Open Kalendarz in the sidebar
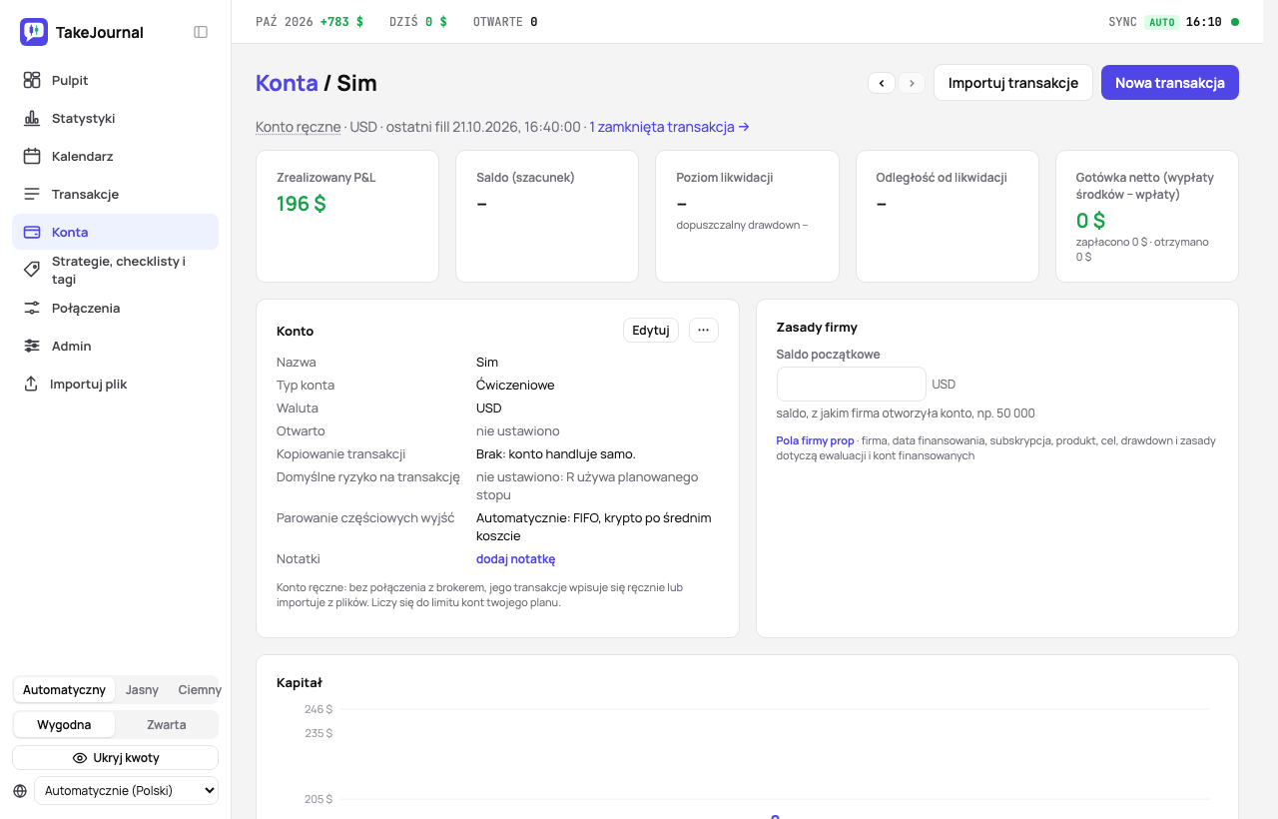Image resolution: width=1278 pixels, height=819 pixels. tap(116, 156)
